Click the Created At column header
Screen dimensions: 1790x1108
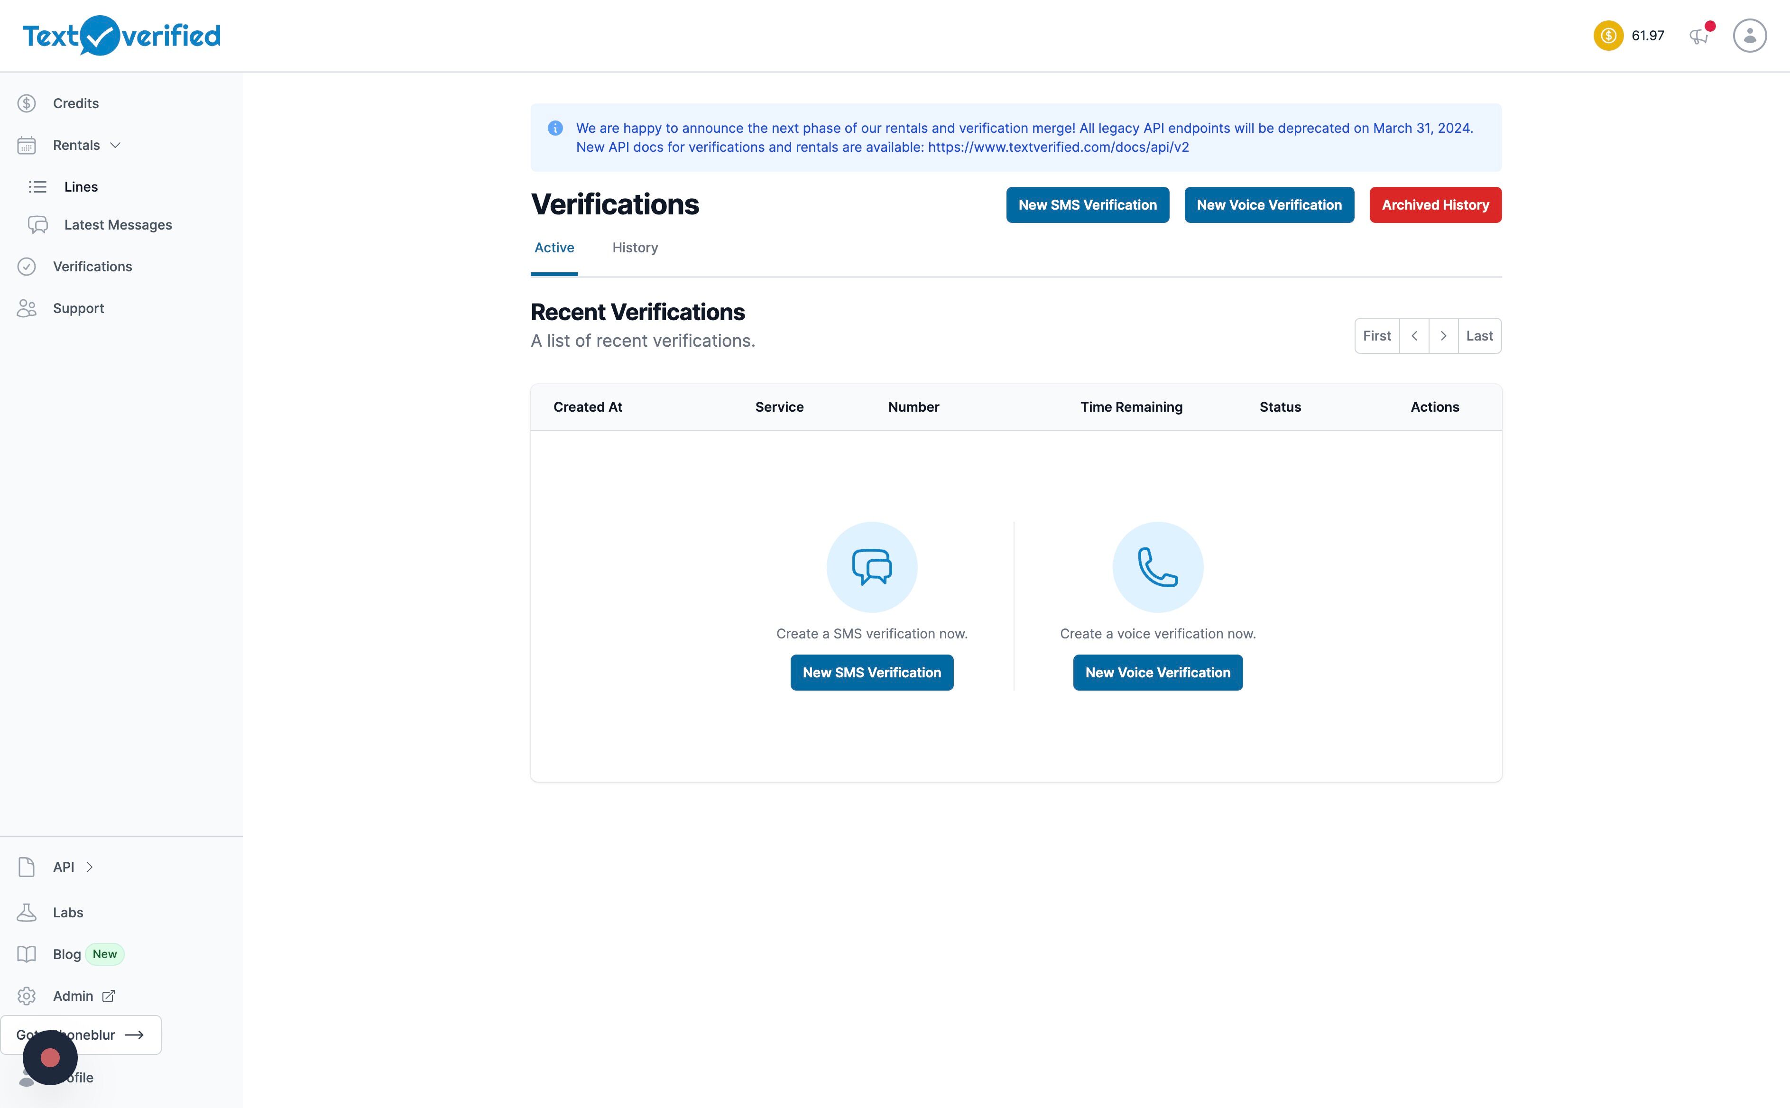tap(588, 406)
